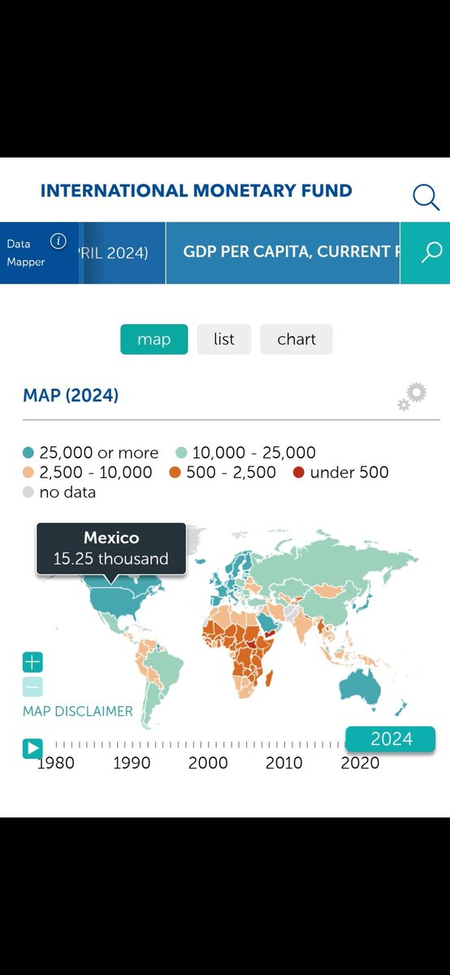Viewport: 450px width, 975px height.
Task: Toggle the 'no data' legend item
Action: 59,492
